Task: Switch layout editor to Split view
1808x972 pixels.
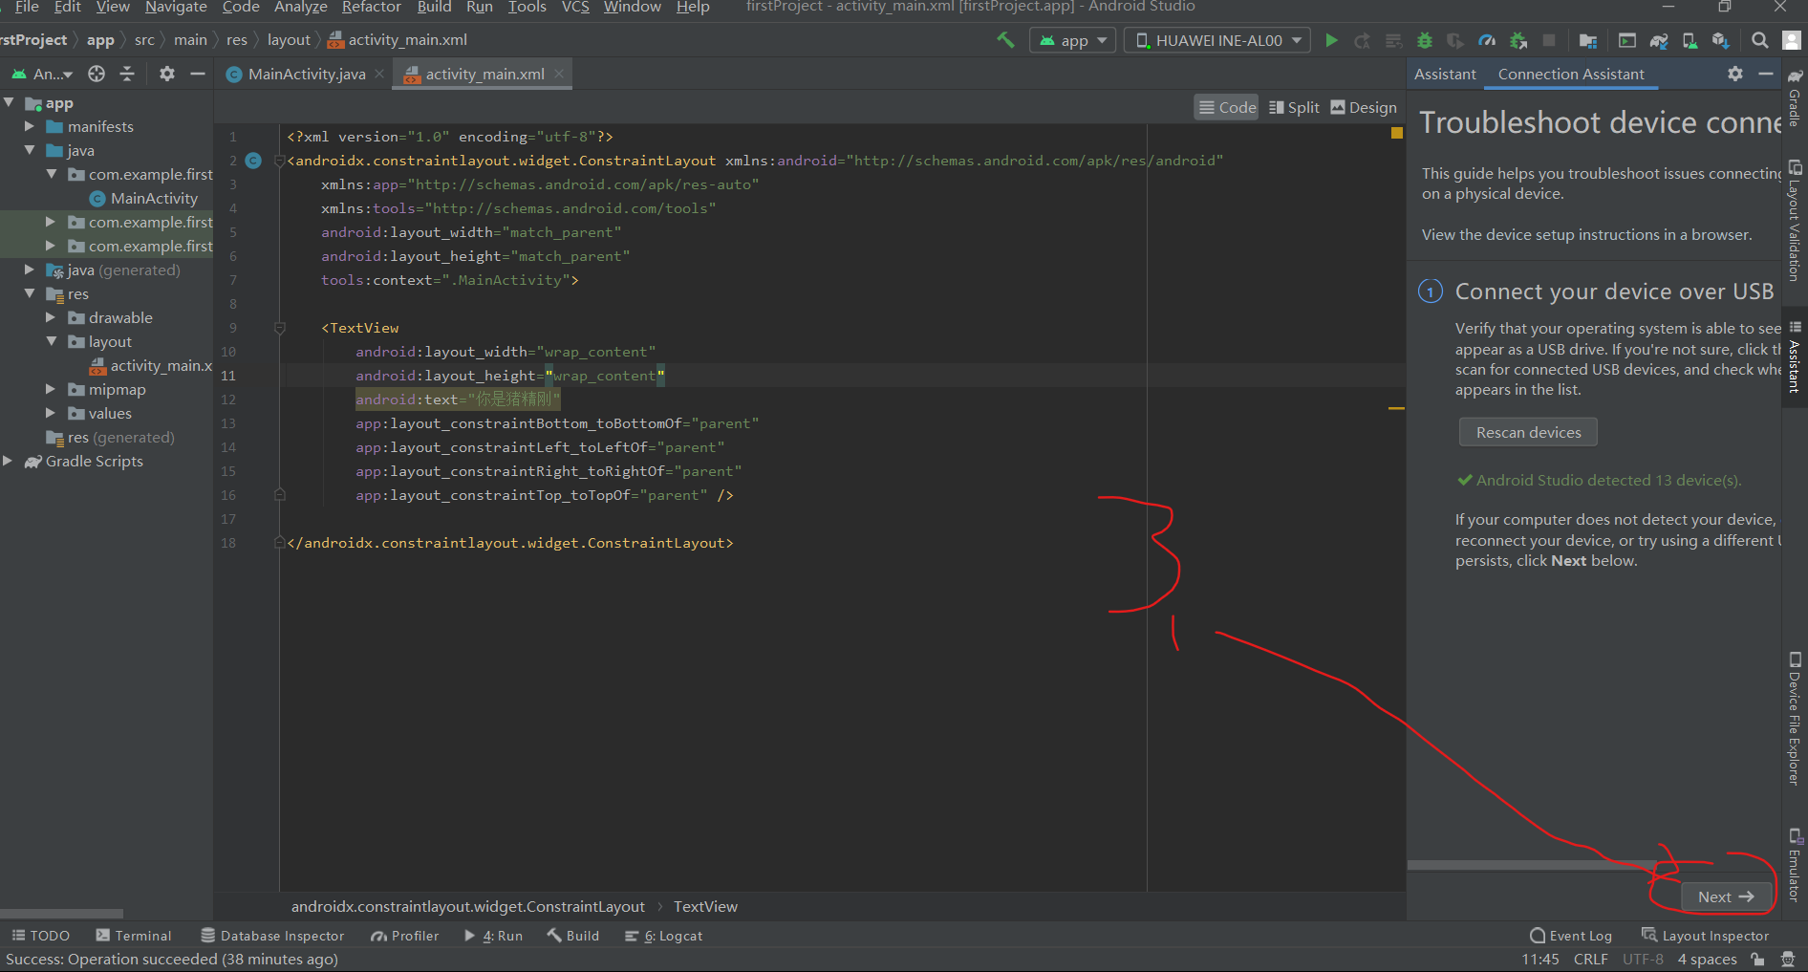Action: pyautogui.click(x=1294, y=107)
